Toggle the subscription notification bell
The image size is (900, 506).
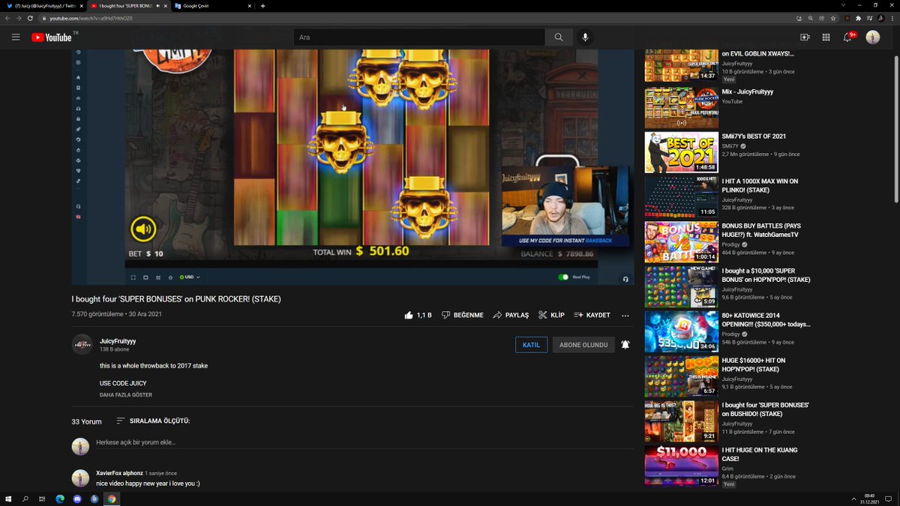coord(625,345)
